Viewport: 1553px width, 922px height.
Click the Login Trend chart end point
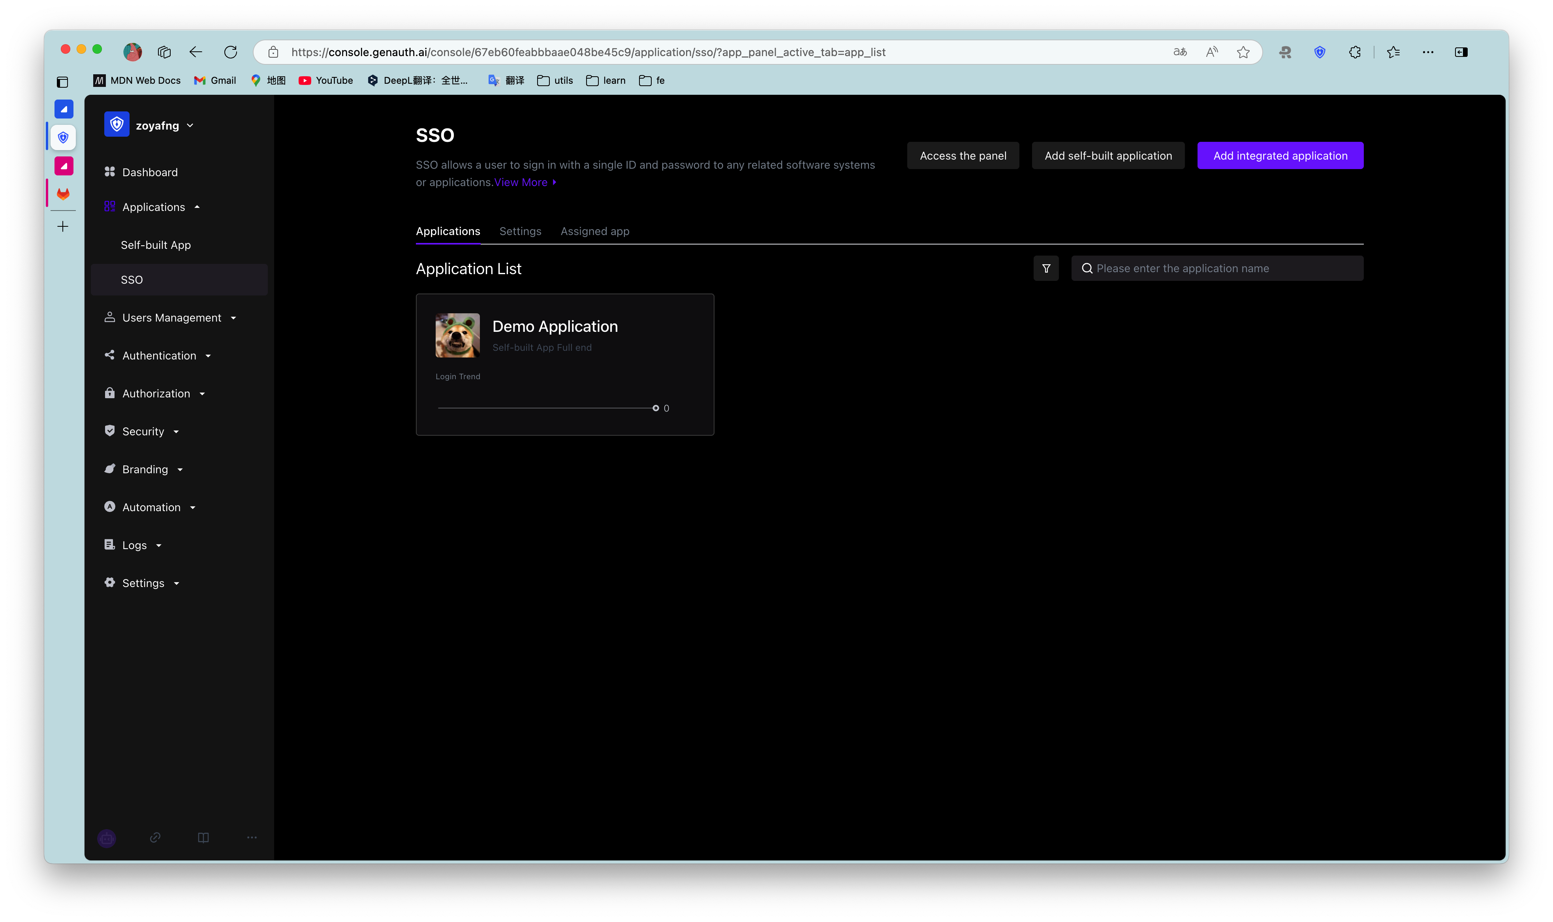point(655,408)
